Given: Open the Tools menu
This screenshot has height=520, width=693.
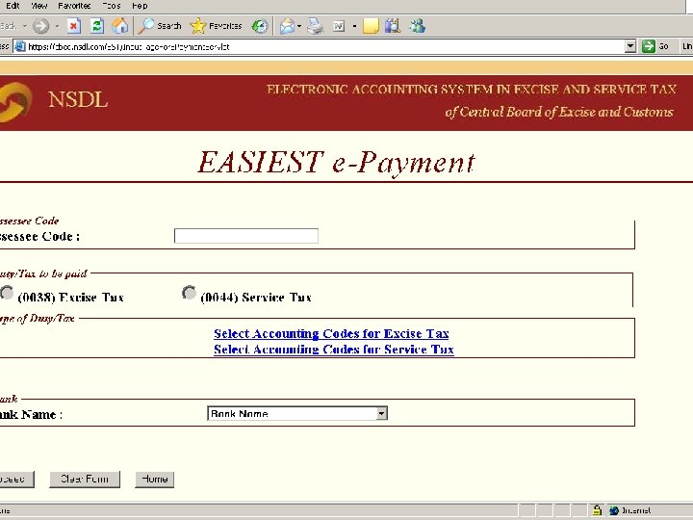Looking at the screenshot, I should 112,6.
